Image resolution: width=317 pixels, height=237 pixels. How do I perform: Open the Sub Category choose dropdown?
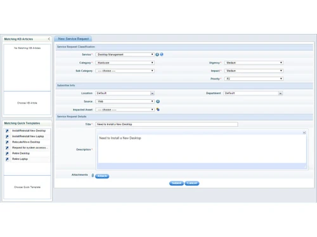point(125,71)
